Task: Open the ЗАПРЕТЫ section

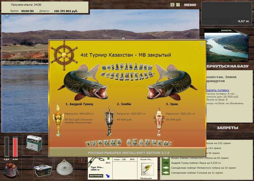Action: [x=227, y=128]
